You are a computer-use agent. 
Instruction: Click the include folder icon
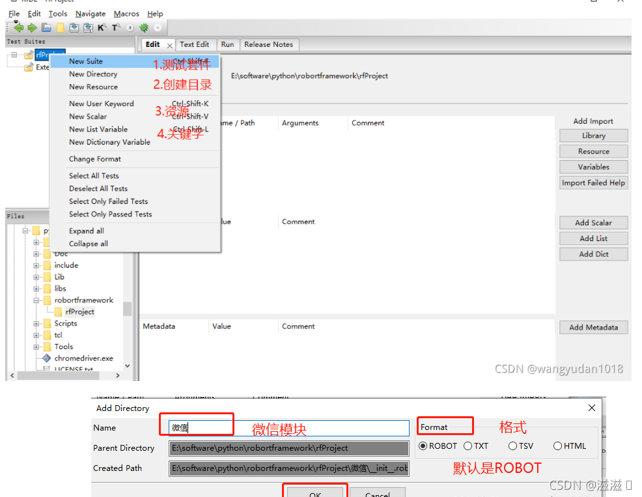[47, 265]
